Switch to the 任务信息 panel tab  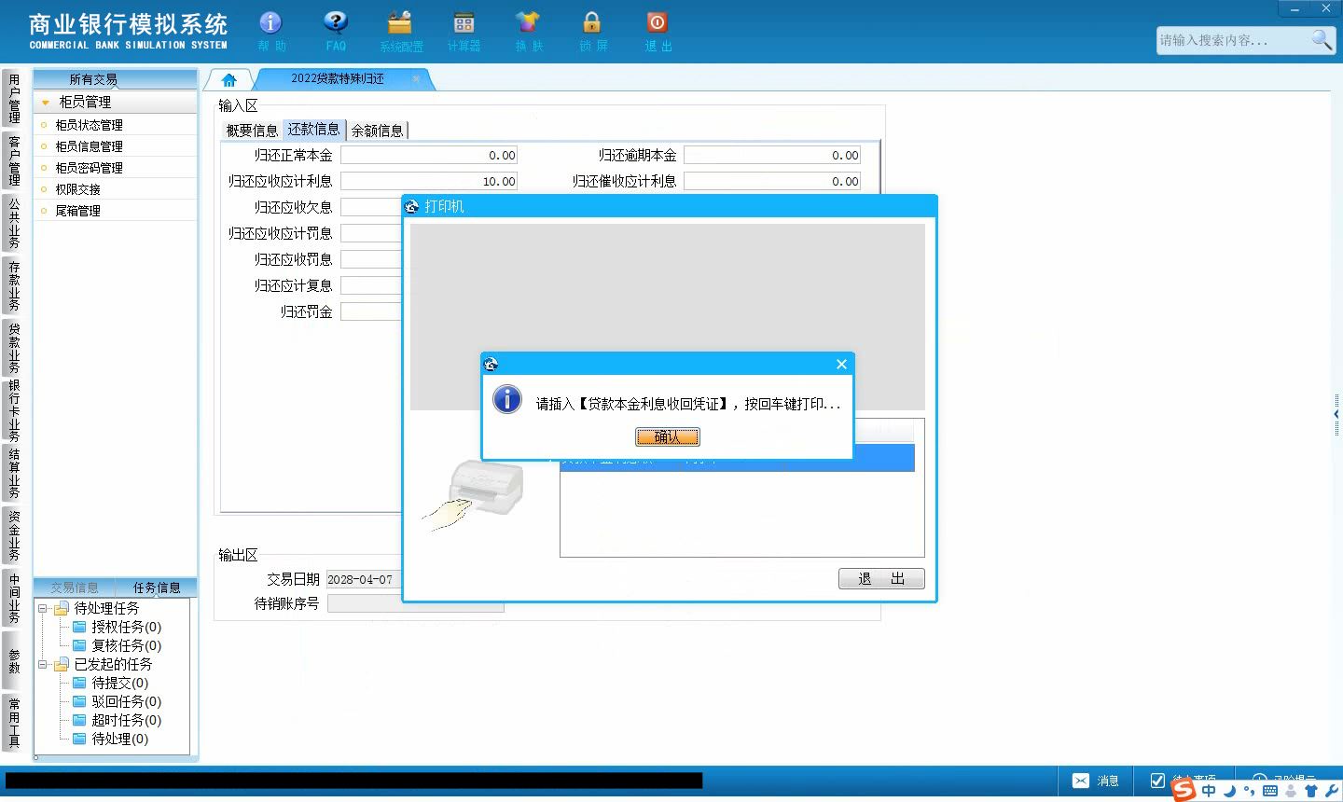(x=157, y=588)
